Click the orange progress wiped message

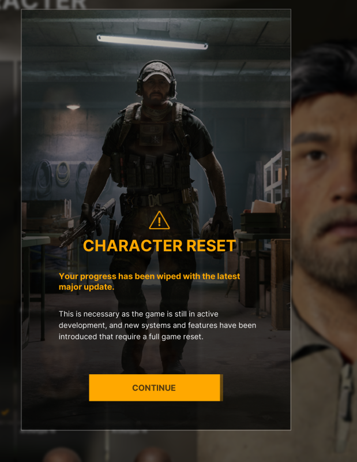click(x=149, y=281)
